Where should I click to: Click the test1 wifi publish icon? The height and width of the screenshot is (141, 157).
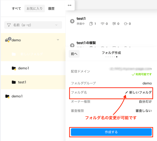(x=103, y=24)
